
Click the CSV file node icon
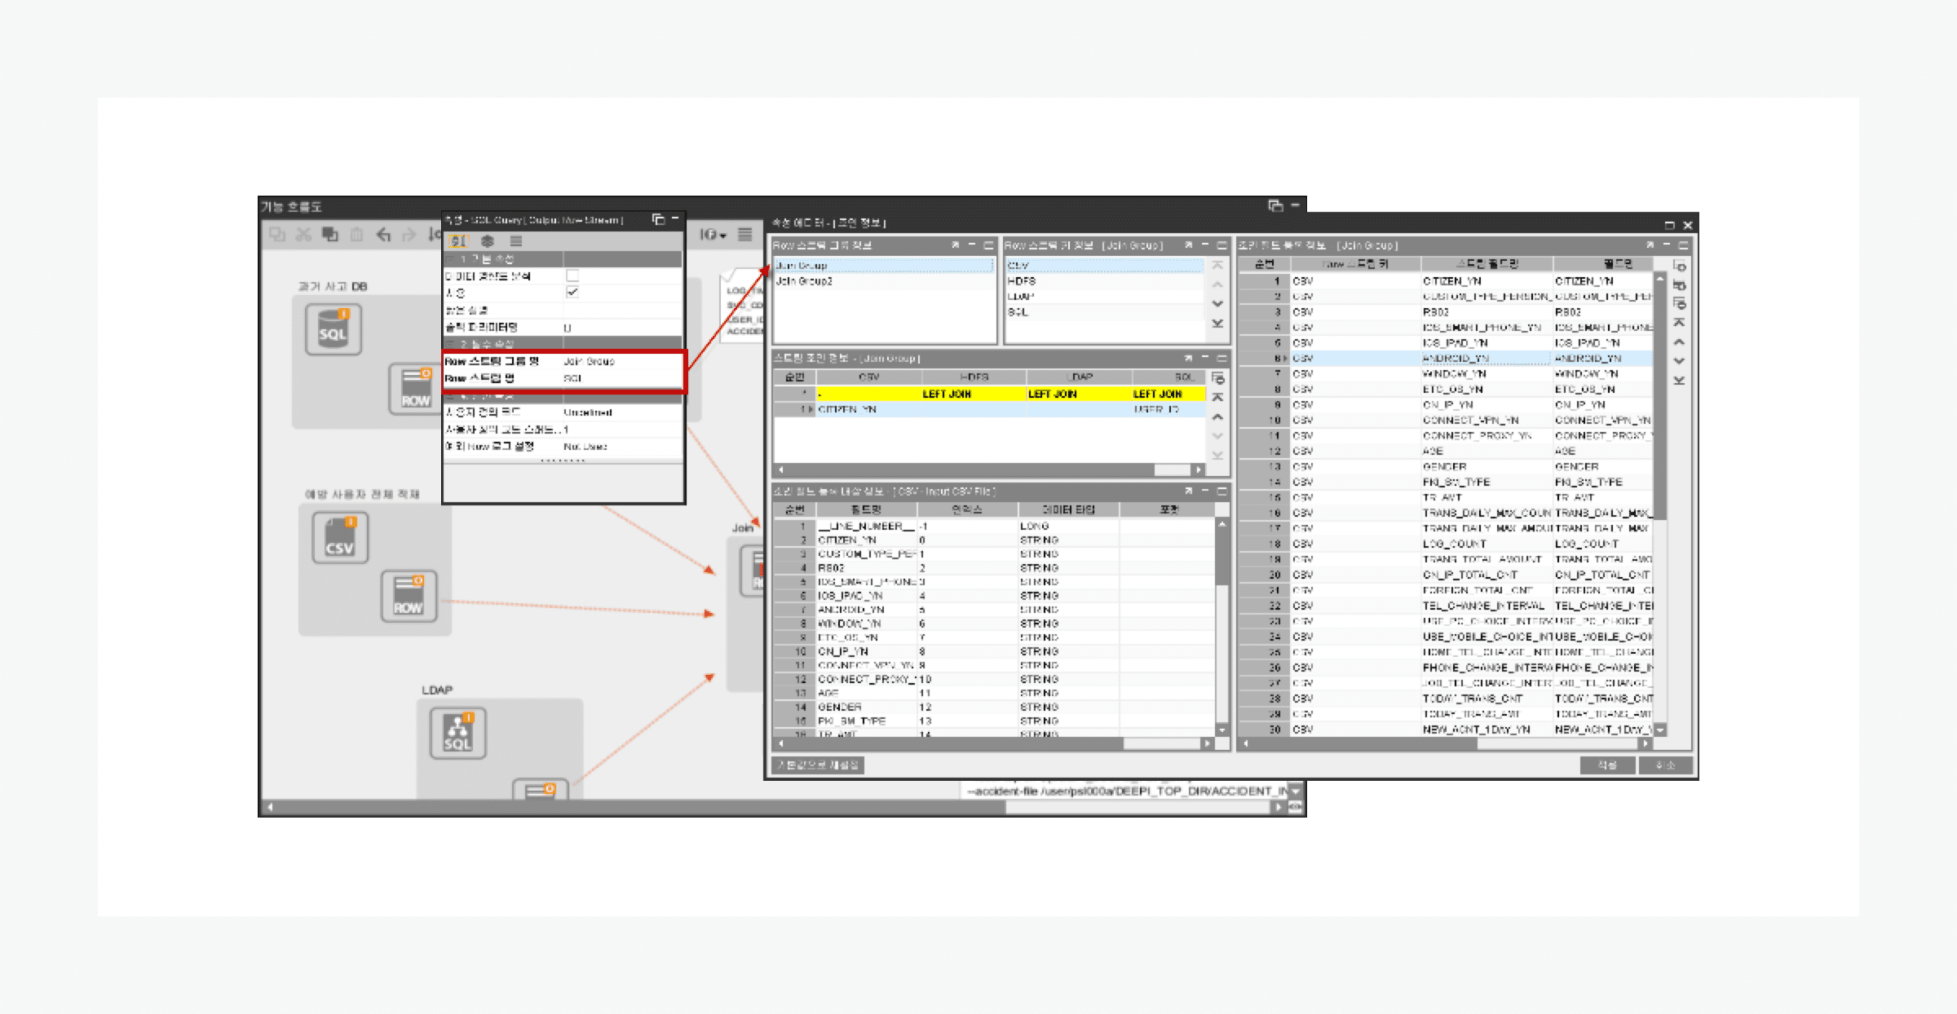tap(340, 538)
